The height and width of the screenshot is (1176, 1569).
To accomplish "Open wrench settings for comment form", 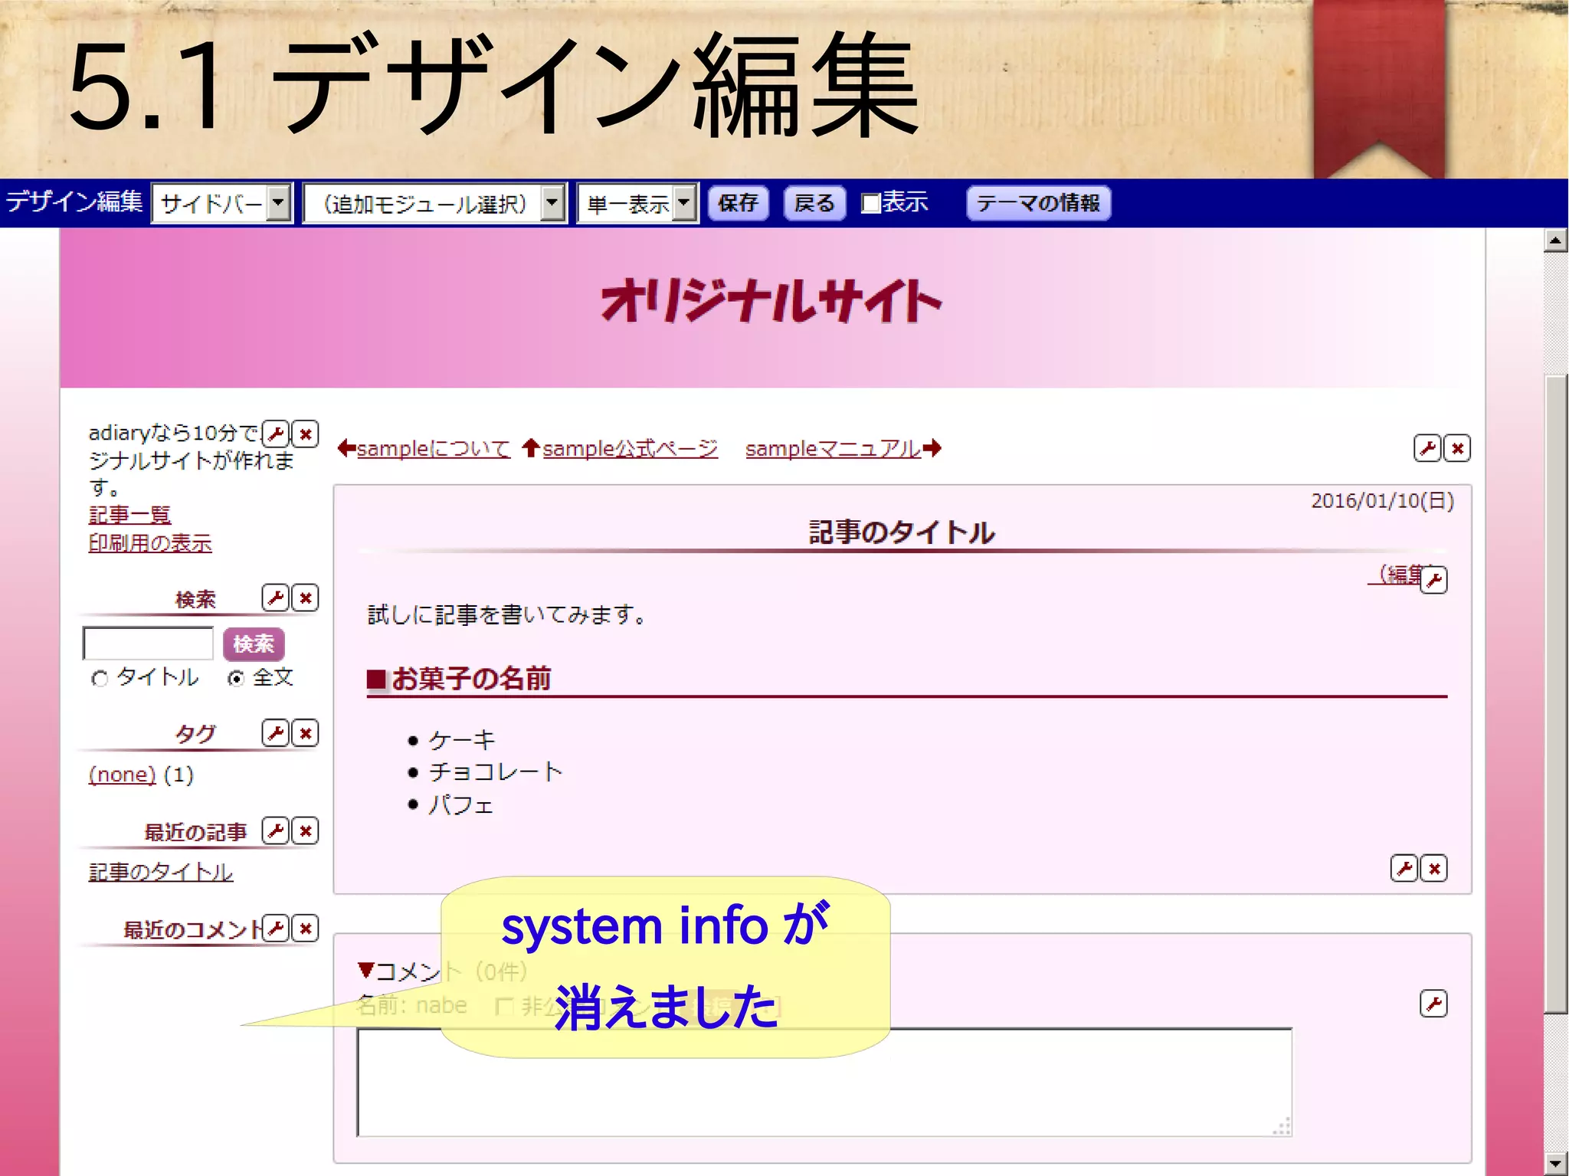I will coord(1434,1004).
